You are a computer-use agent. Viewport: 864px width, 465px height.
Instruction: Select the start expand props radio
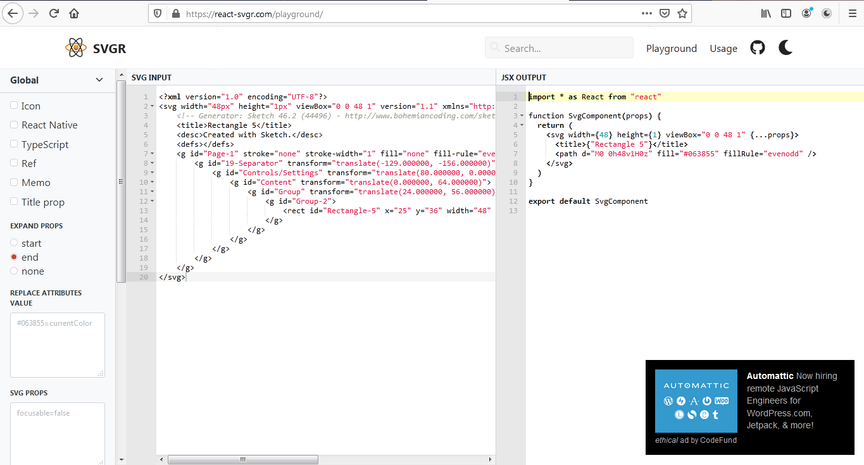(14, 243)
